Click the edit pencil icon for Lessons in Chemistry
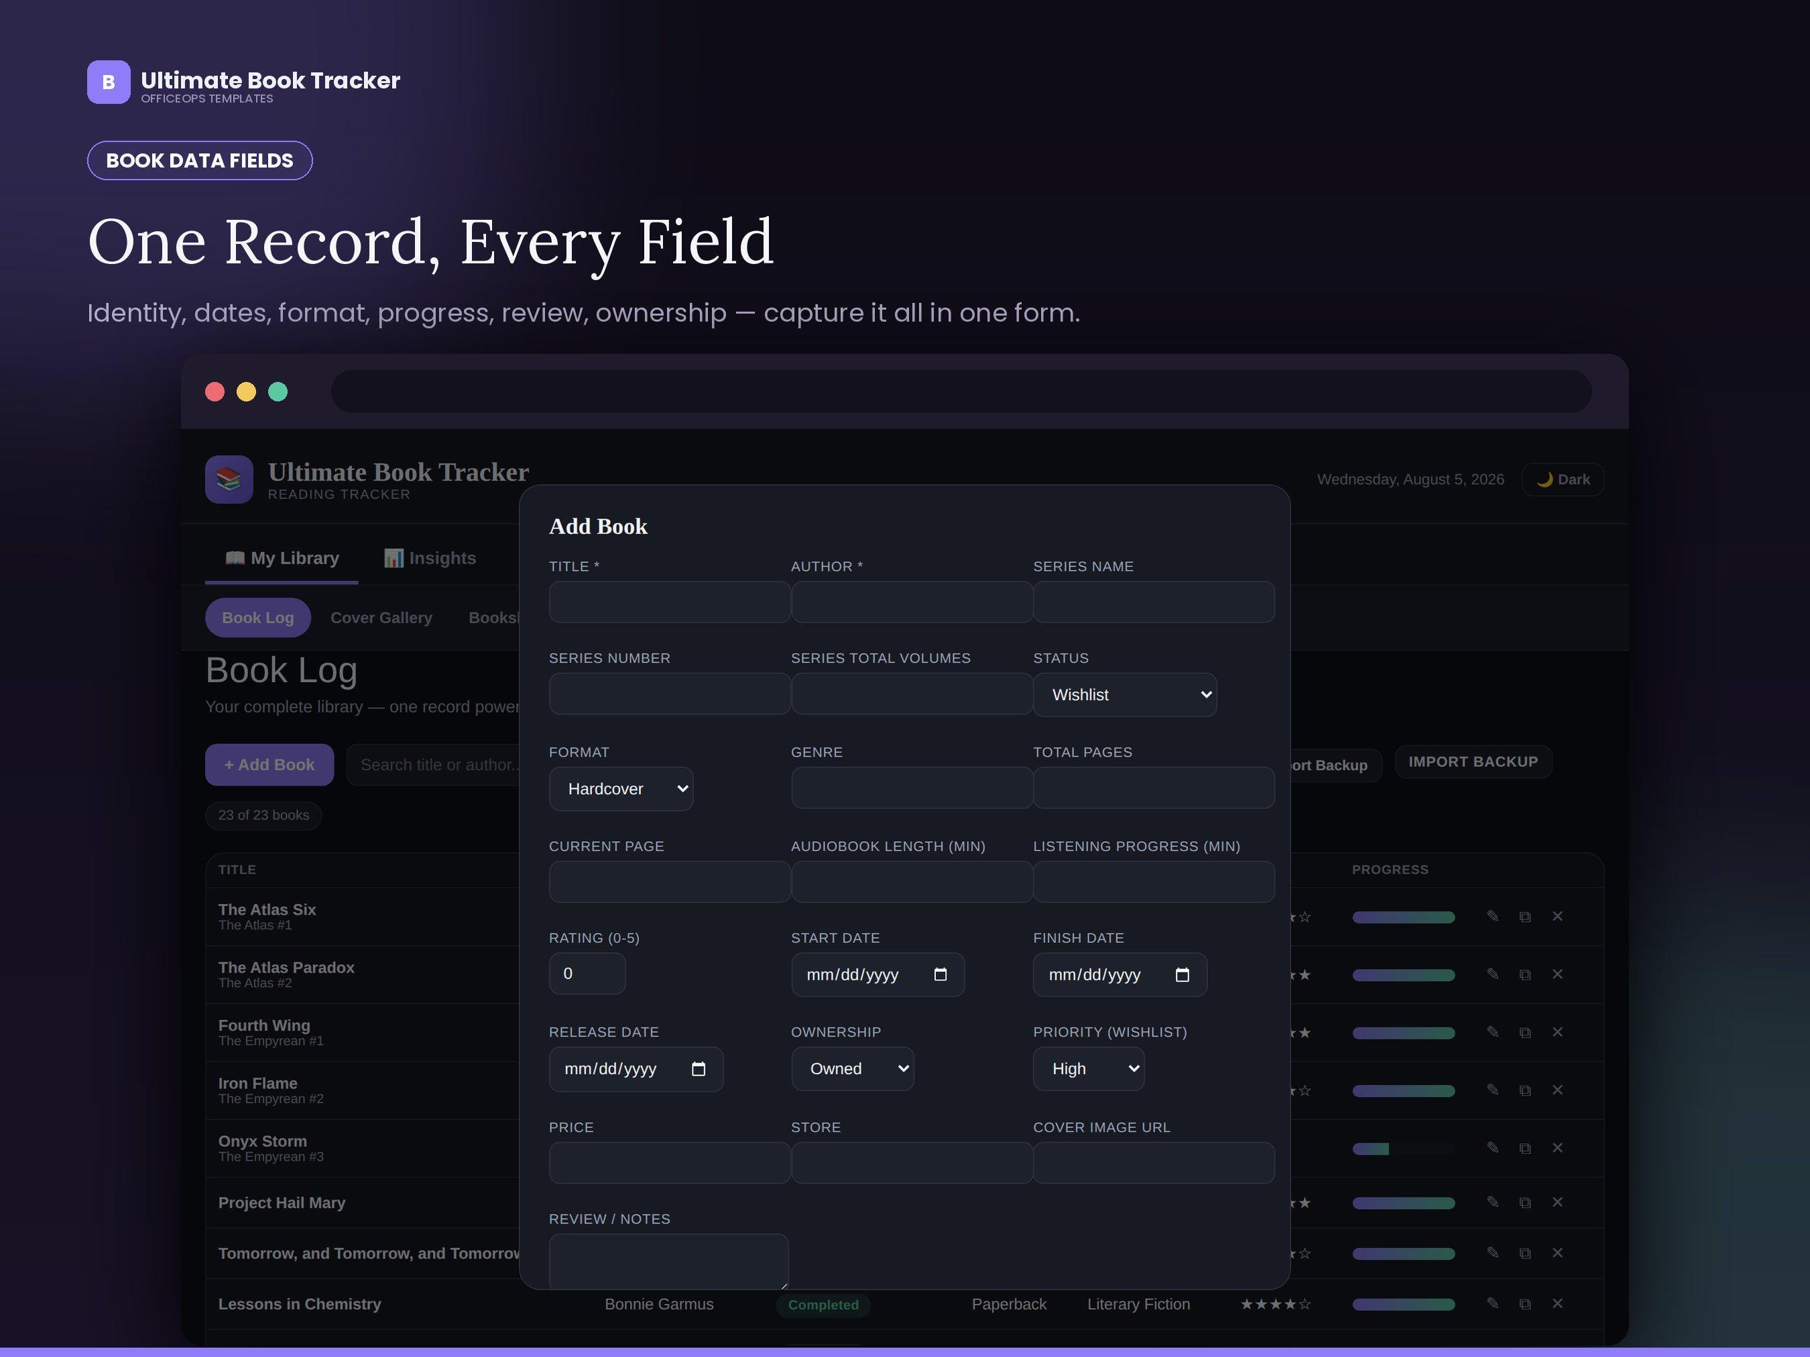The width and height of the screenshot is (1810, 1357). coord(1492,1303)
